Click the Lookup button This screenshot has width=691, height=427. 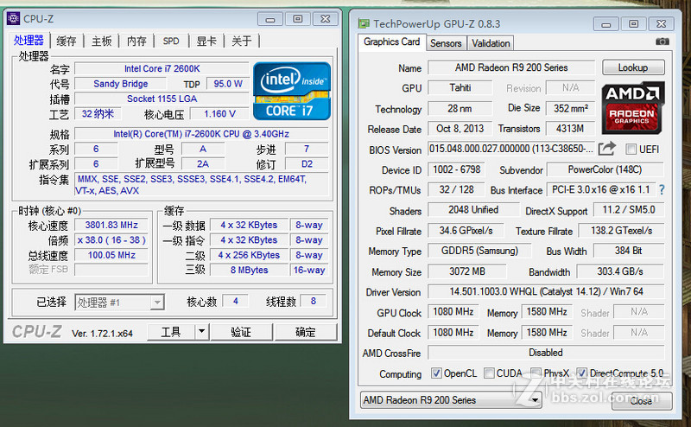(x=633, y=67)
